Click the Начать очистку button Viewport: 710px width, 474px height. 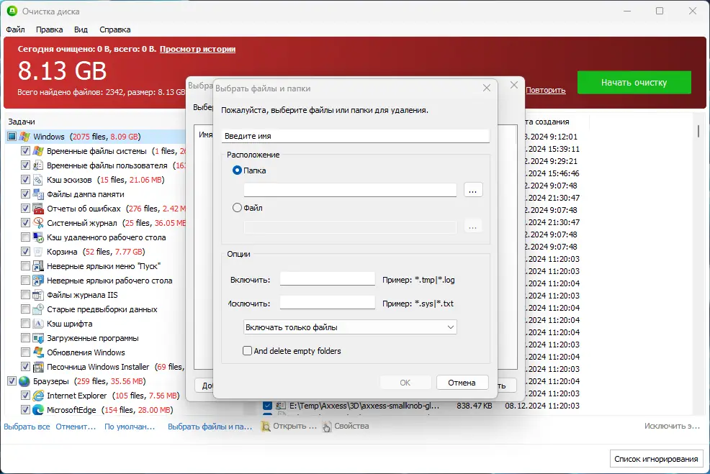pos(634,82)
